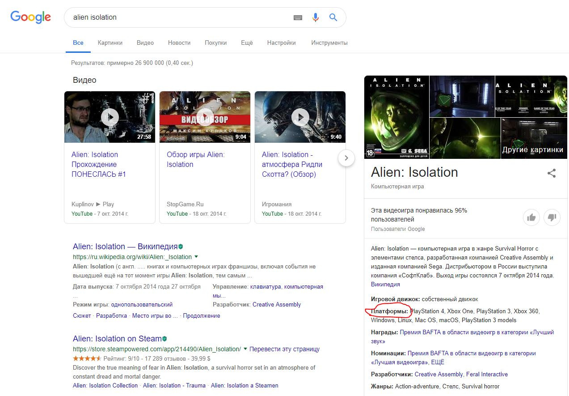Open 'Обзор игры Alien: Isolation' video link
Viewport: 569px width, 396px height.
point(196,159)
